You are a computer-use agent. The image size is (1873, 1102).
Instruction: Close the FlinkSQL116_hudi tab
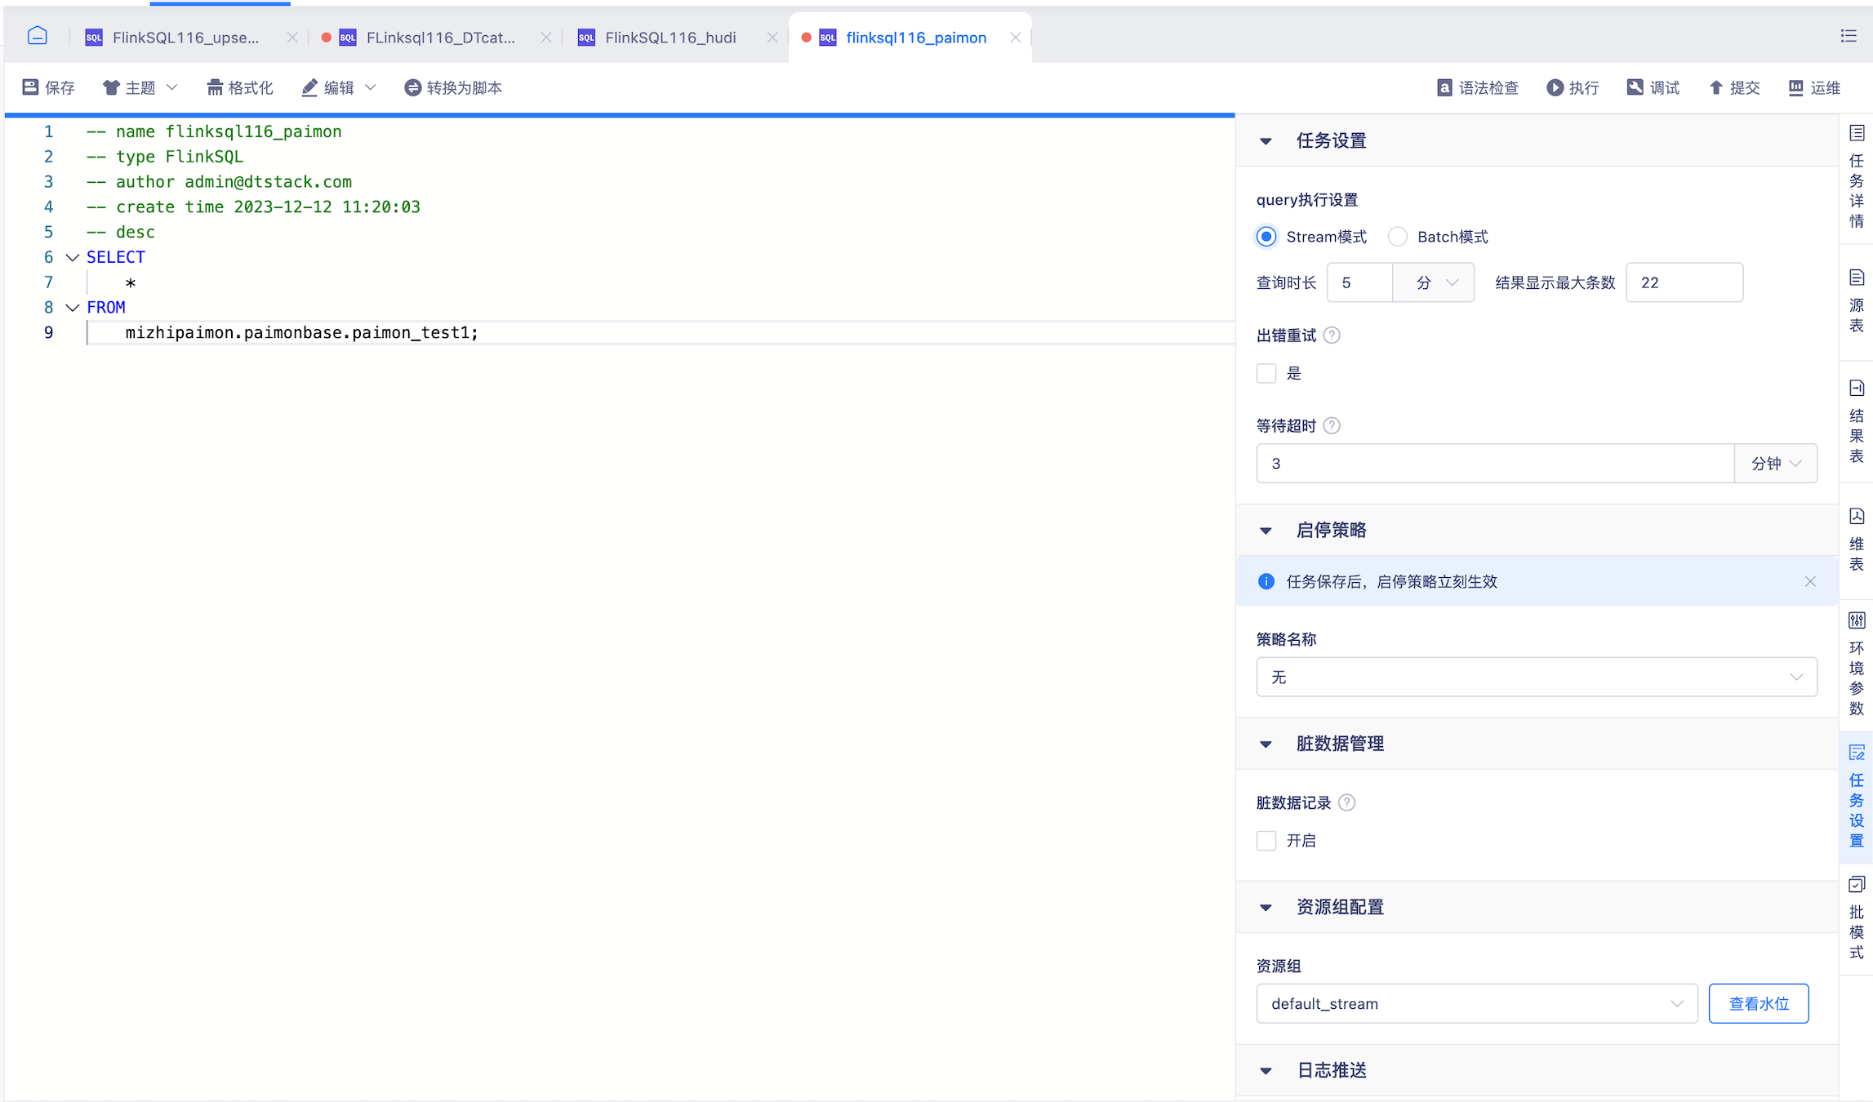772,38
